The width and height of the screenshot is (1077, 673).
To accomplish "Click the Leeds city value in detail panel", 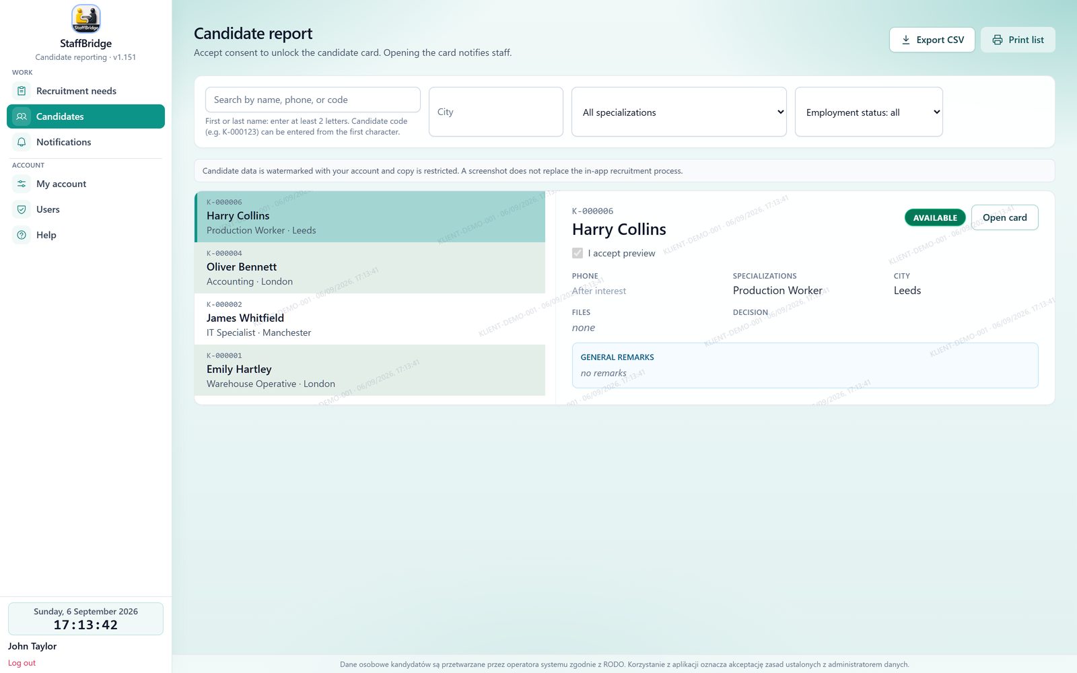I will [x=907, y=291].
